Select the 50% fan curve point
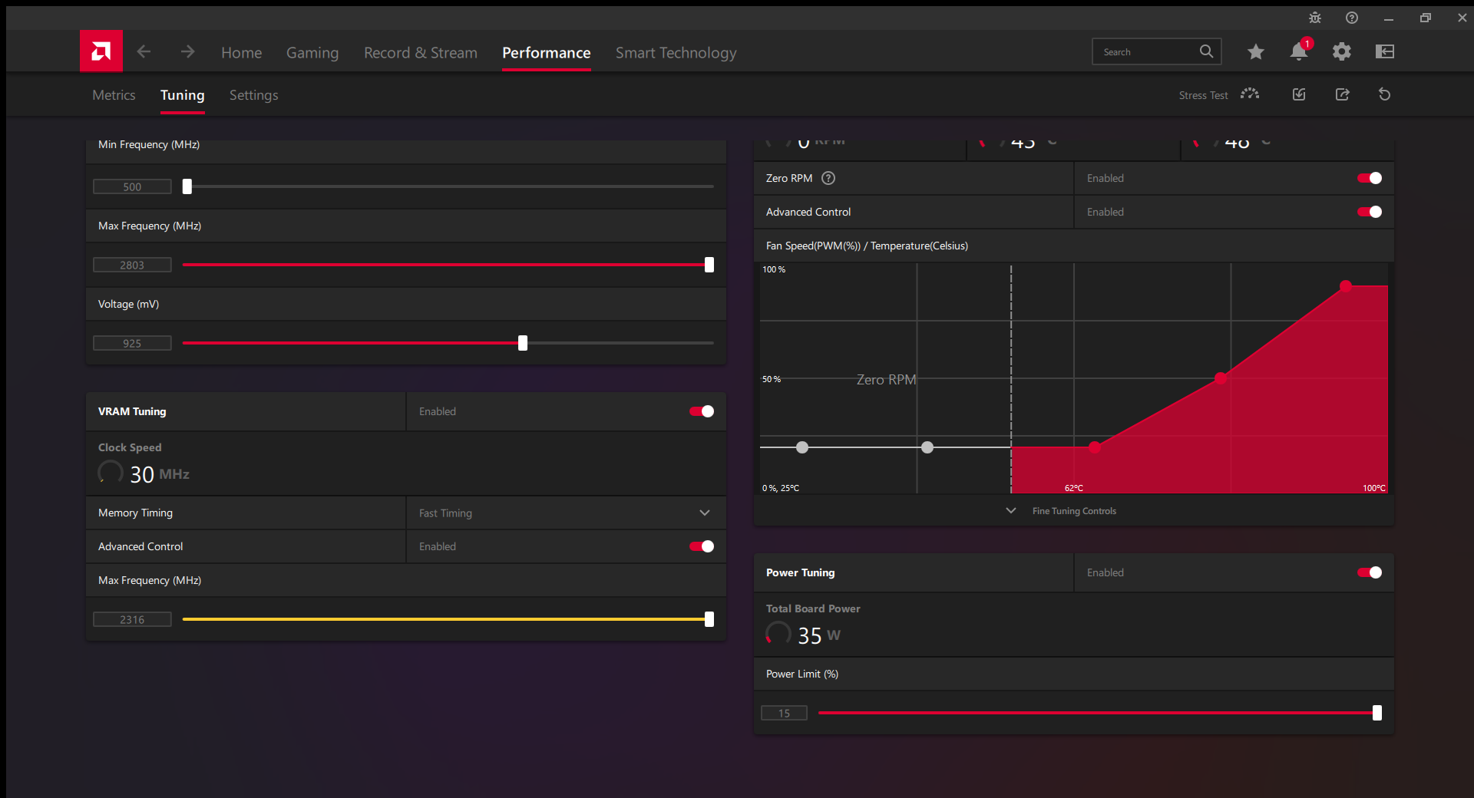1474x798 pixels. click(1221, 378)
